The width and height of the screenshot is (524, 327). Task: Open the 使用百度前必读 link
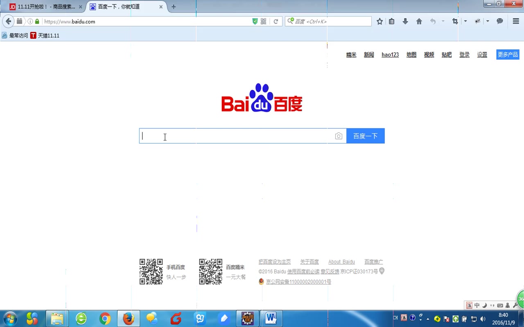(x=303, y=271)
